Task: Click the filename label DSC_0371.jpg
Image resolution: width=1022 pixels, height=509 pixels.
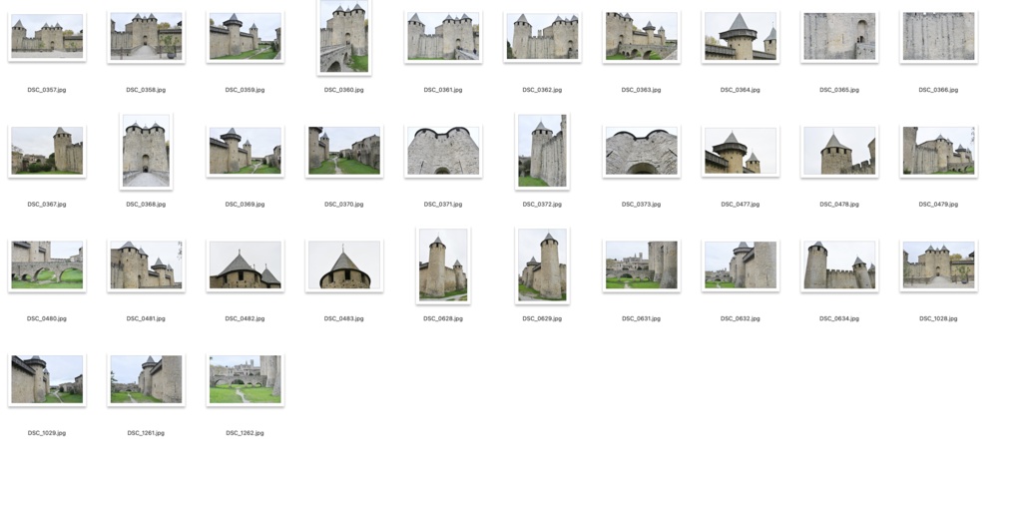Action: (x=443, y=204)
